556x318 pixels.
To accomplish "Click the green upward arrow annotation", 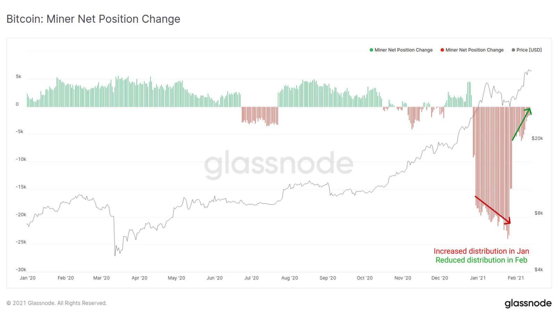I will point(522,124).
